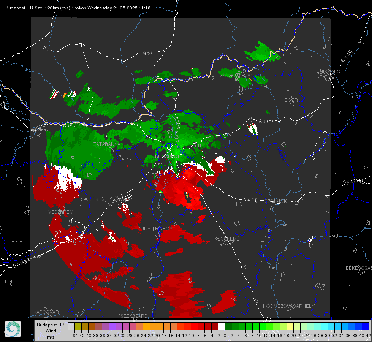Click the KAPOSVAR city label
372x342 pixels.
[46, 312]
